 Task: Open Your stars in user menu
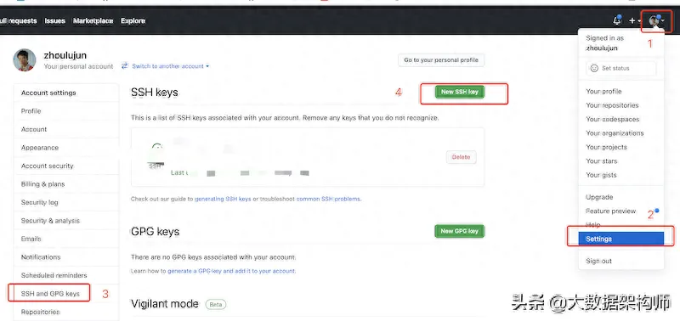point(621,160)
